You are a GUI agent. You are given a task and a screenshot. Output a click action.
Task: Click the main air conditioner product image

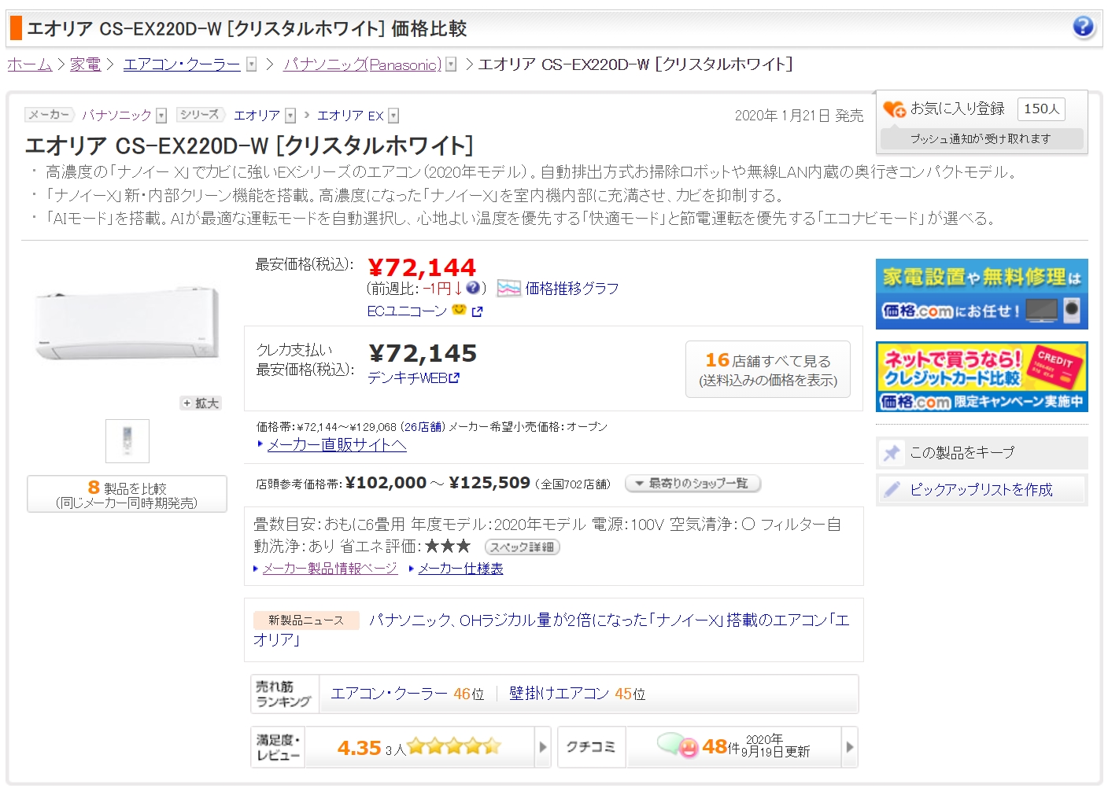pos(127,324)
